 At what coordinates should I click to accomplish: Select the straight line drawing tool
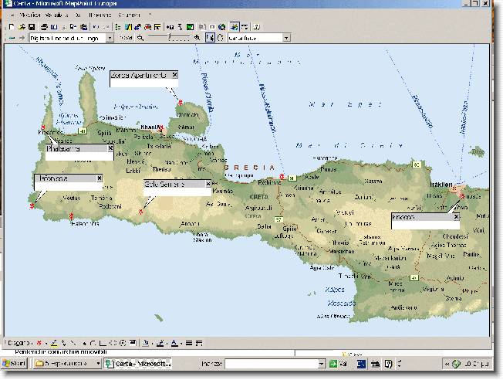[x=73, y=343]
